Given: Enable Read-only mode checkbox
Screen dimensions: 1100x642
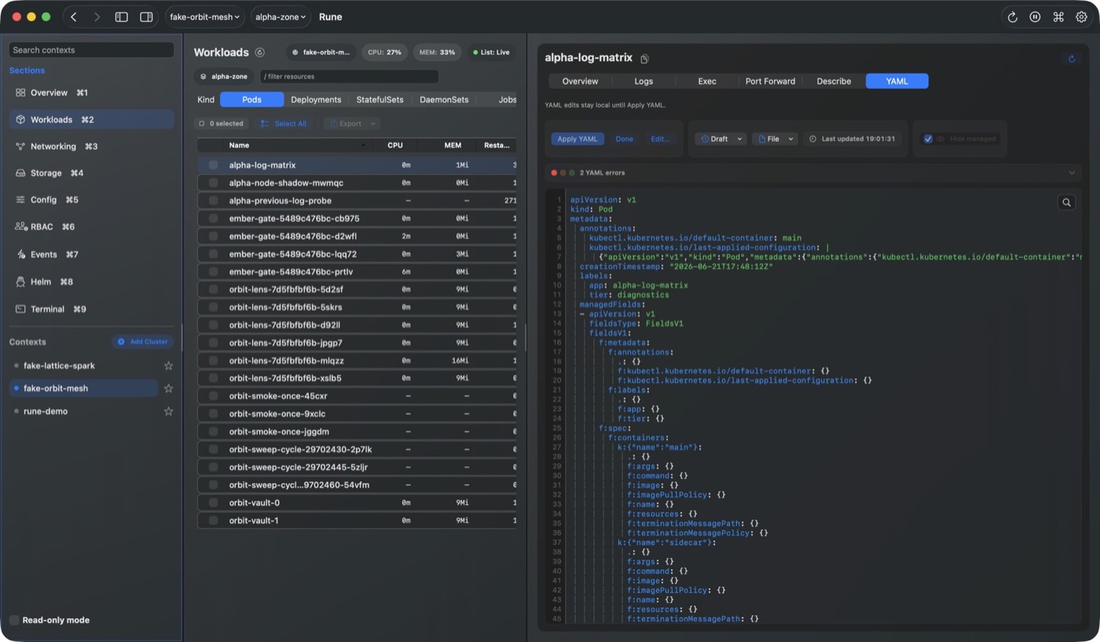Looking at the screenshot, I should pyautogui.click(x=14, y=620).
